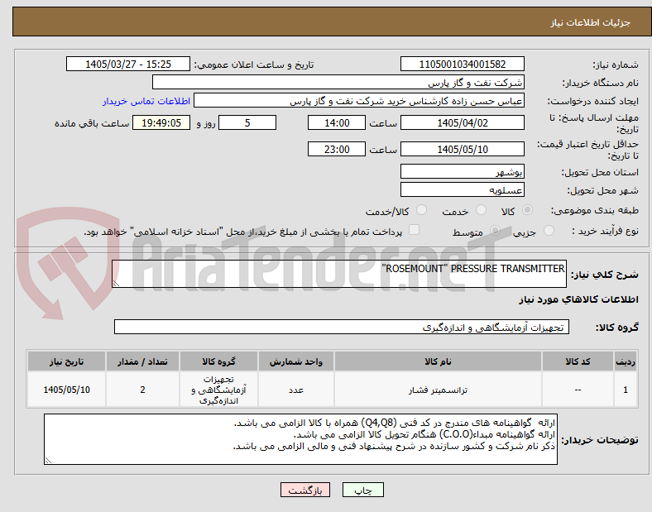Click the delivery city field عسلویه
652x512 pixels.
pyautogui.click(x=463, y=190)
